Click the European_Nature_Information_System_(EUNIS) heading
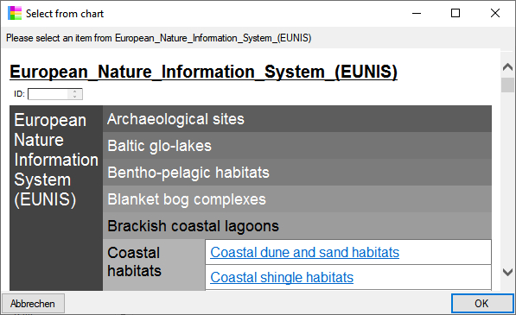The width and height of the screenshot is (516, 315). [203, 72]
